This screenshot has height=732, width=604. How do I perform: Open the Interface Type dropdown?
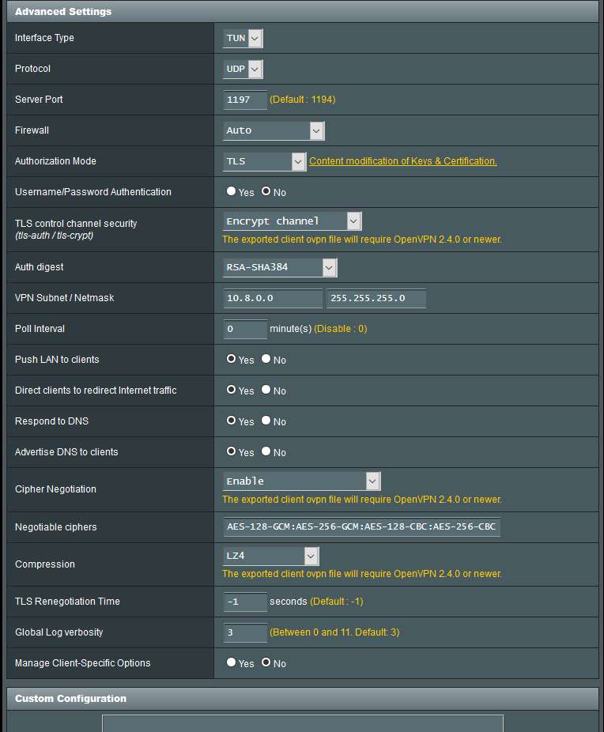(x=243, y=38)
